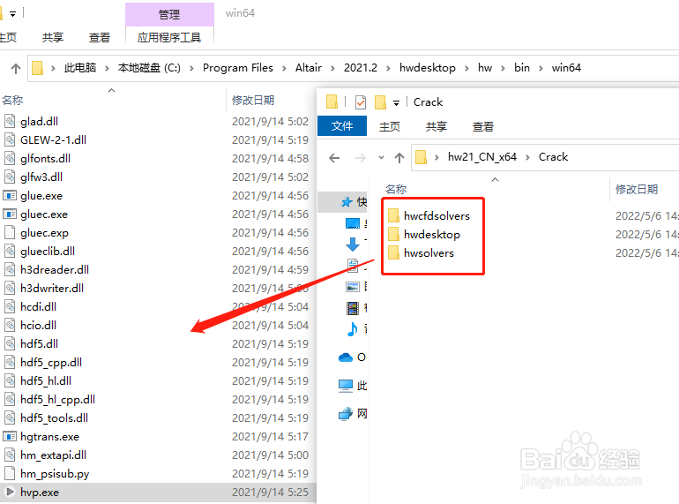Sort by 名称 column in win64 window
Viewport: 679px width, 504px height.
pyautogui.click(x=12, y=100)
